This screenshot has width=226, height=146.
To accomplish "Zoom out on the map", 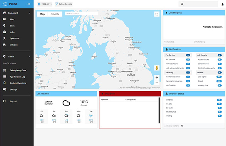I will click(157, 83).
